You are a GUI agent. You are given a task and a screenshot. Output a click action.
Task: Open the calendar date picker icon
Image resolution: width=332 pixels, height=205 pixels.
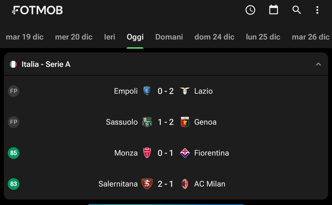click(274, 10)
